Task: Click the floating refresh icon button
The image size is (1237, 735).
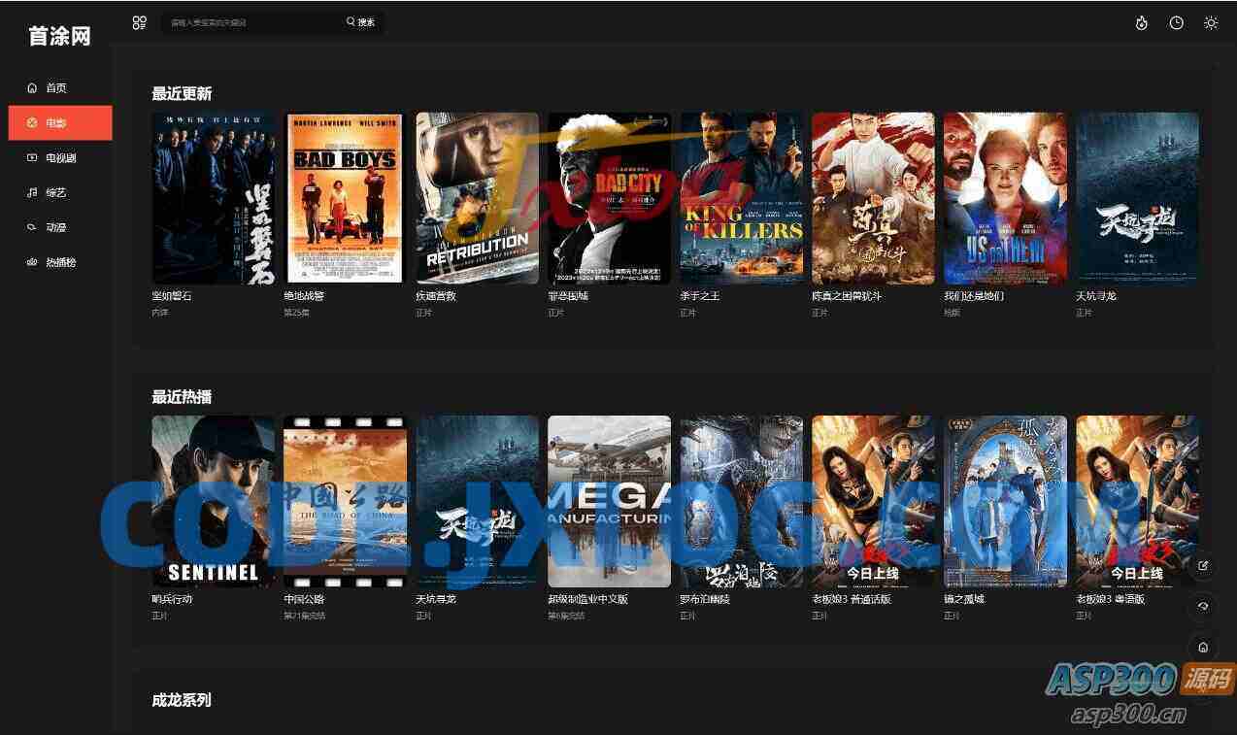Action: [1203, 606]
